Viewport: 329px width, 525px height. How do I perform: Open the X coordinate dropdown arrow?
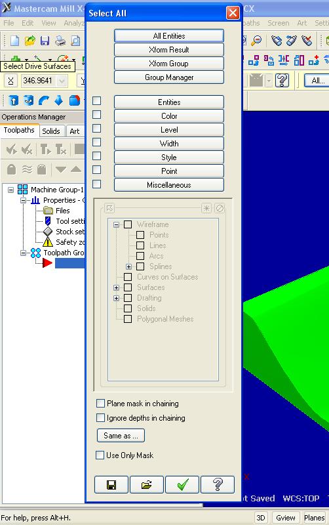click(62, 81)
